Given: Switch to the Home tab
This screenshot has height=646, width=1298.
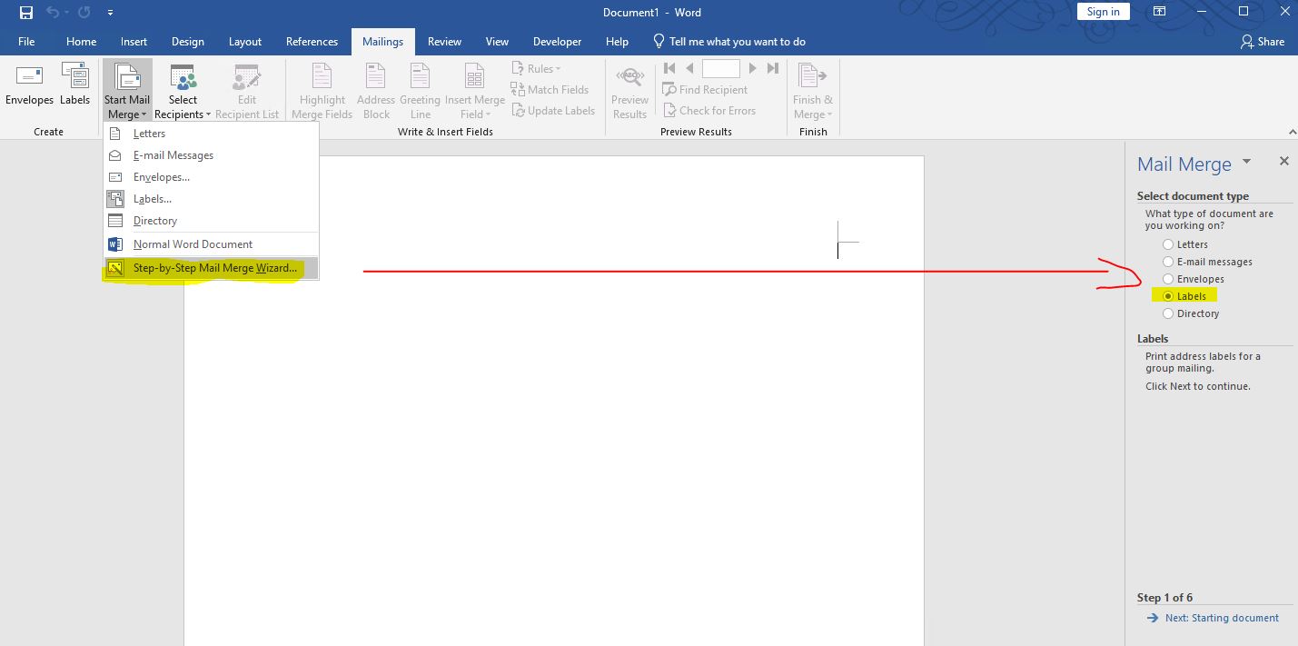Looking at the screenshot, I should (81, 42).
